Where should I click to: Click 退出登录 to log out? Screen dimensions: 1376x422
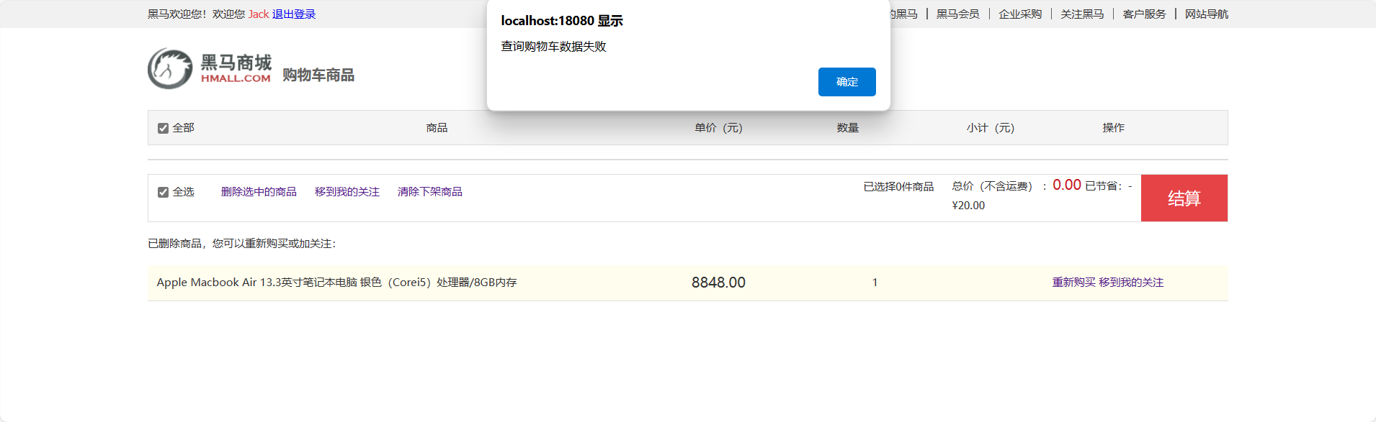click(294, 14)
